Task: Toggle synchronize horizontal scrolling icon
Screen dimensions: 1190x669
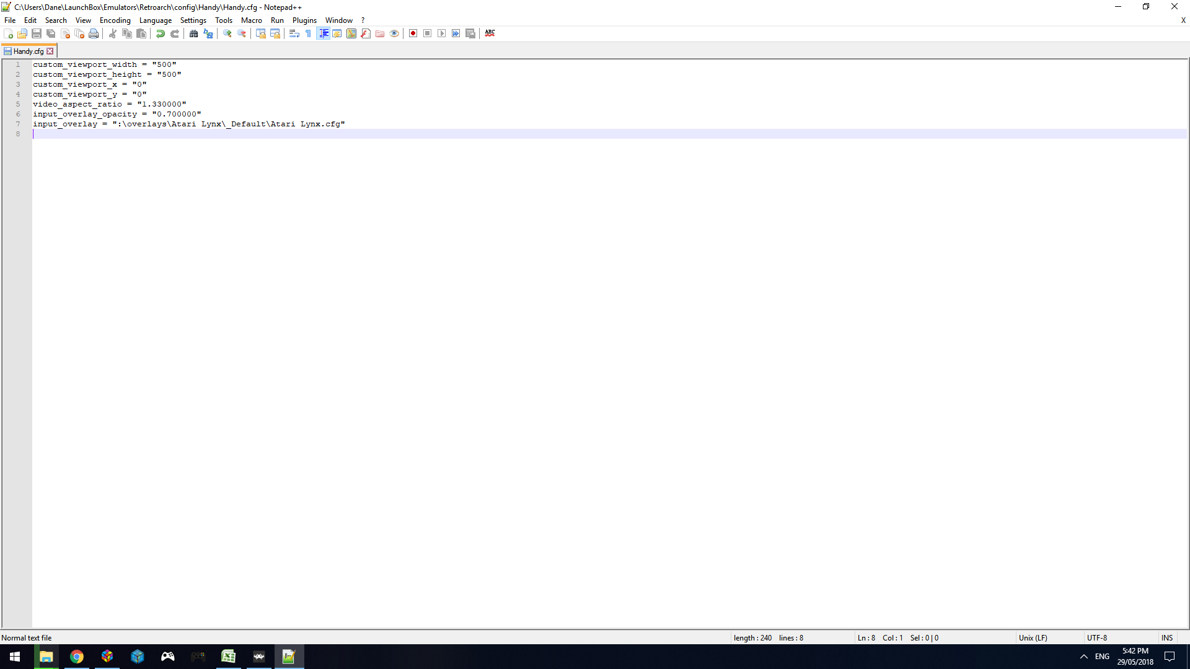Action: click(275, 33)
